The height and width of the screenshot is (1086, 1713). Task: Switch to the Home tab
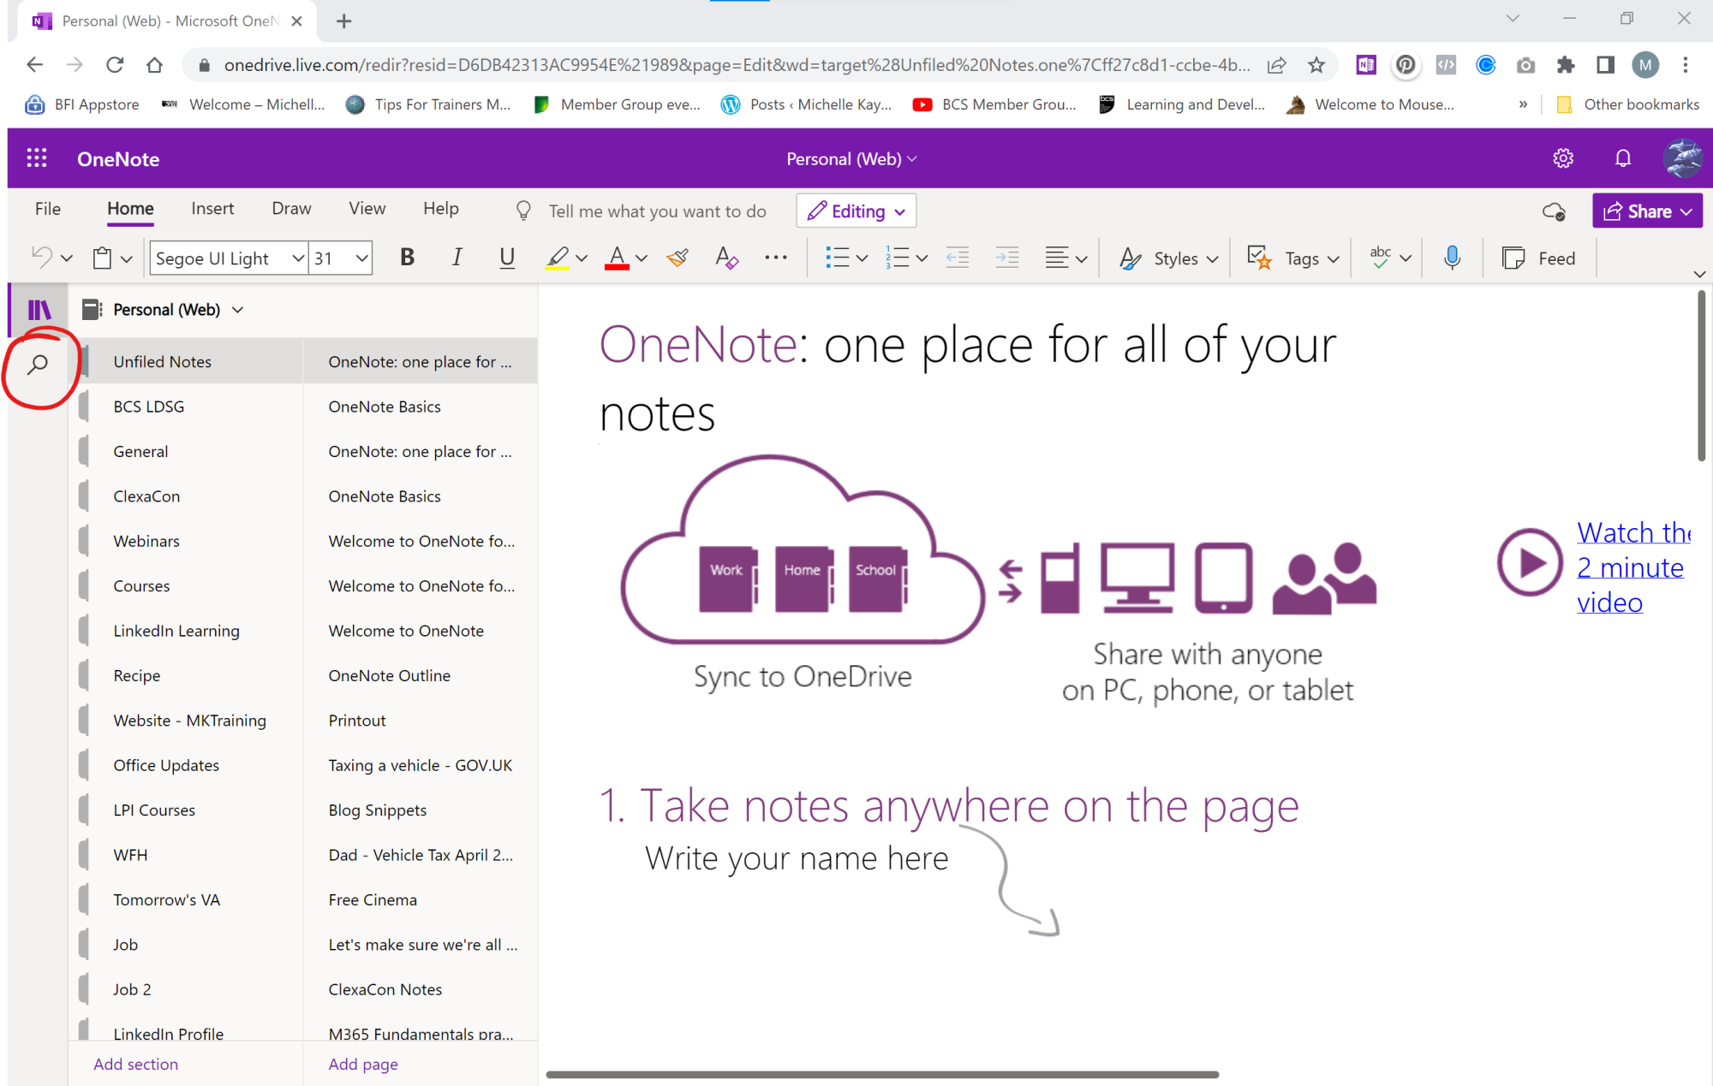[130, 209]
